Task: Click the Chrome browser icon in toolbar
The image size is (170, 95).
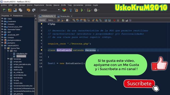Action: click(64, 10)
